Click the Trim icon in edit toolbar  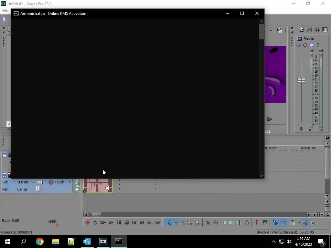pyautogui.click(x=216, y=222)
